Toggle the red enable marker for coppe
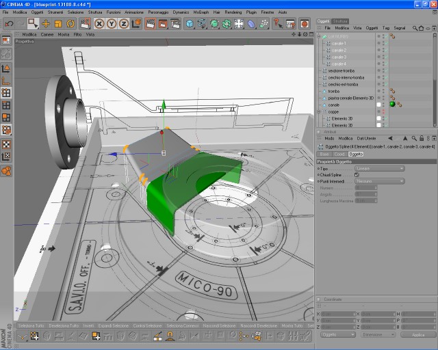 tap(384, 111)
